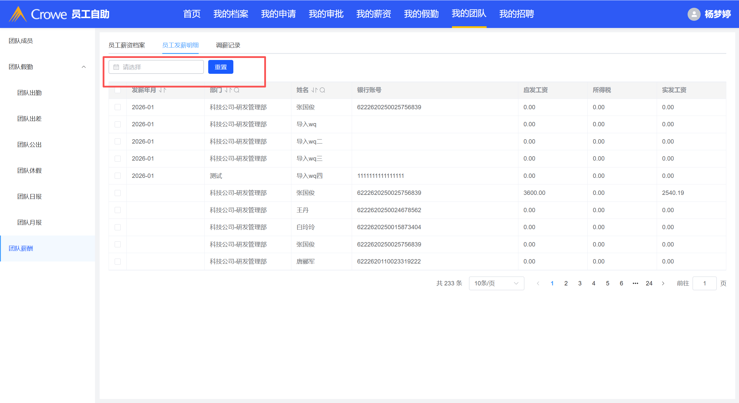Viewport: 739px width, 403px height.
Task: Jump to page 24 in pagination
Action: (649, 283)
